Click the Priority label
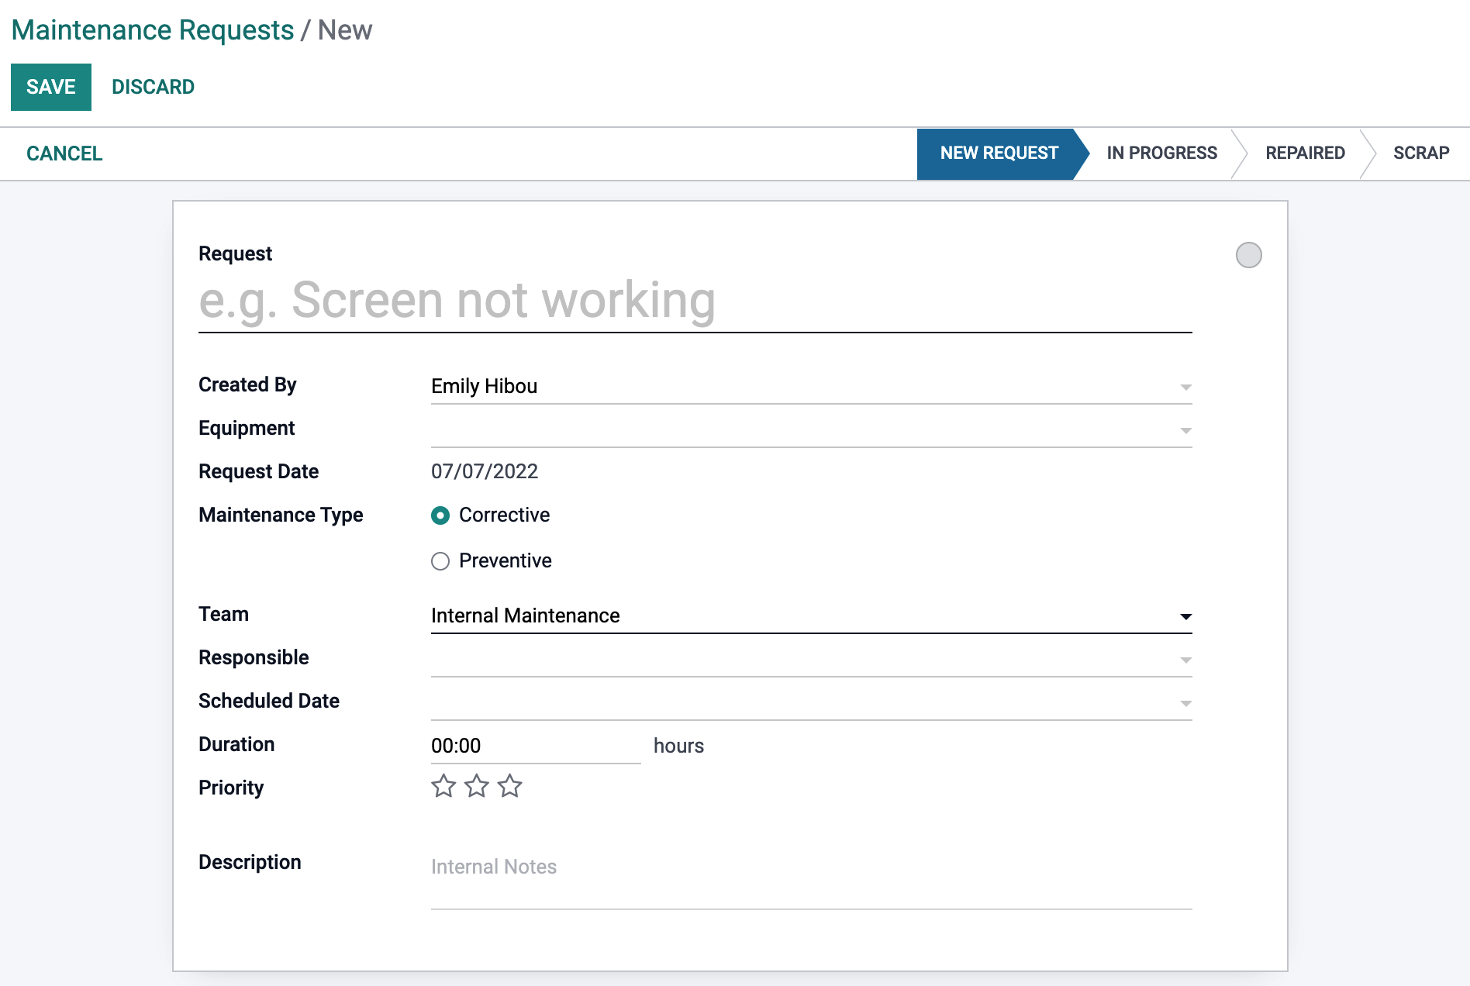The image size is (1470, 986). pyautogui.click(x=231, y=788)
